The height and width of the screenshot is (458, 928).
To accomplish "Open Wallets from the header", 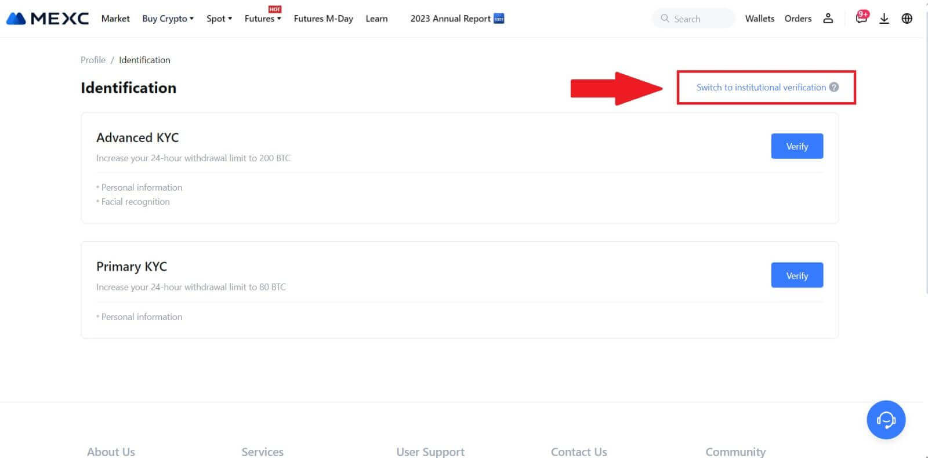I will pos(759,19).
